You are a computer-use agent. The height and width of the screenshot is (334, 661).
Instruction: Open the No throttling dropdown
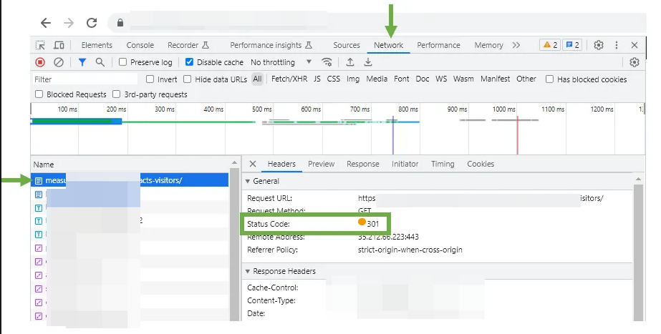point(281,62)
